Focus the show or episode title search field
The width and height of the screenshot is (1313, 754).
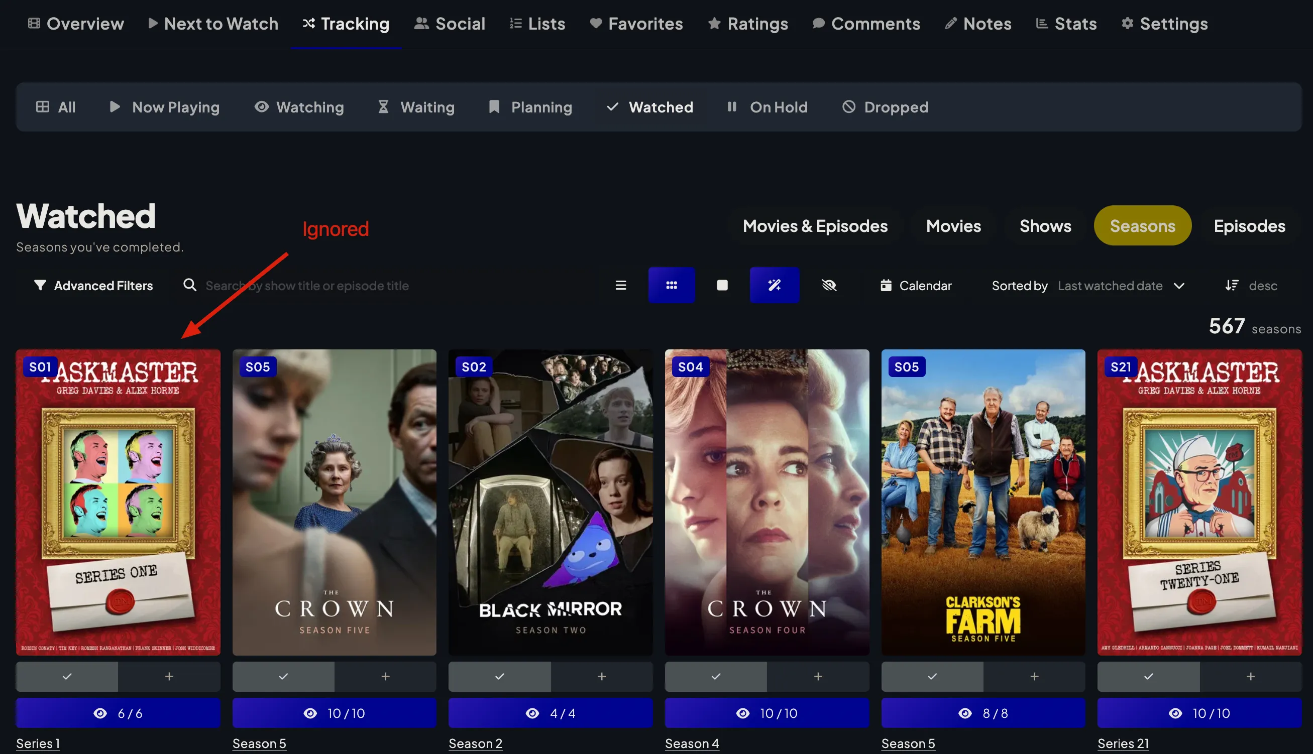[383, 286]
